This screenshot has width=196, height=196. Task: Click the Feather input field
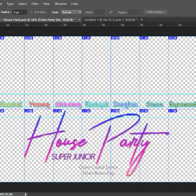point(20,12)
